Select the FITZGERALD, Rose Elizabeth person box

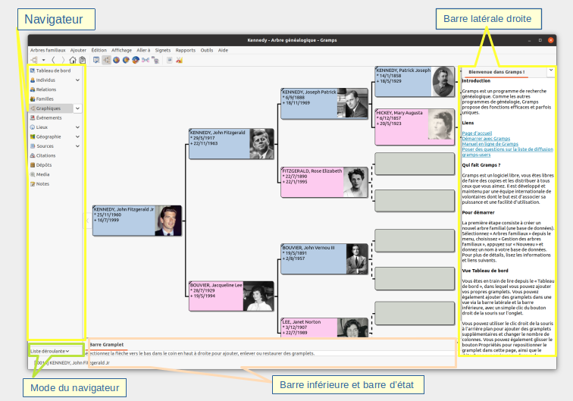pyautogui.click(x=324, y=183)
